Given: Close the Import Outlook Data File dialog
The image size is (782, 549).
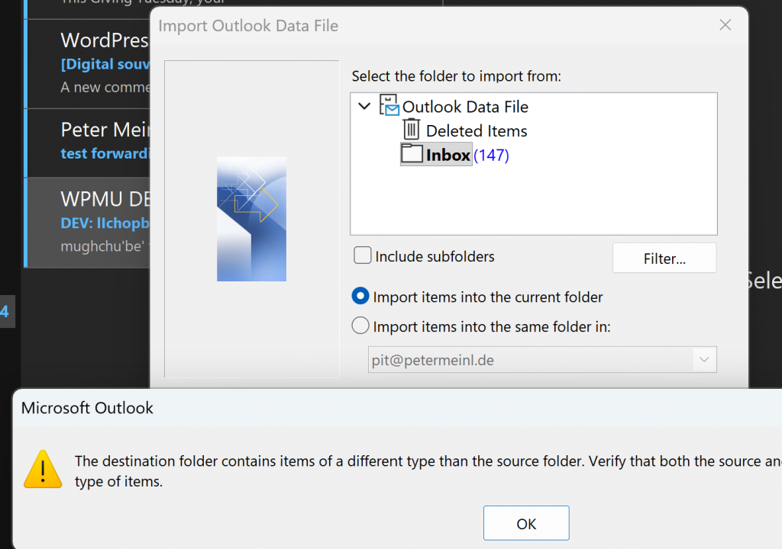Looking at the screenshot, I should pos(725,25).
